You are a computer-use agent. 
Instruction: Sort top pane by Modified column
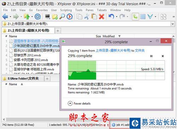pyautogui.click(x=109, y=36)
